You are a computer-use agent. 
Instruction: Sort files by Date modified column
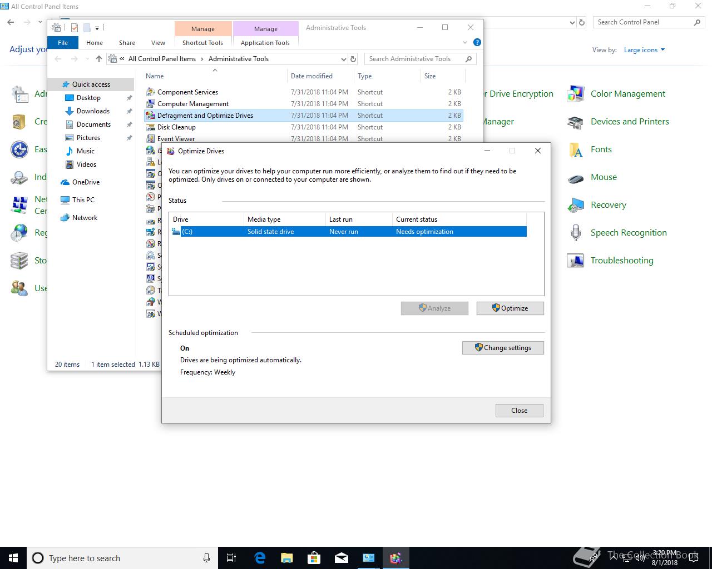point(320,76)
